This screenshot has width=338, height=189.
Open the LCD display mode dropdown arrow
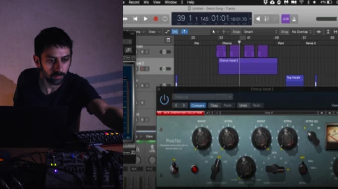coord(251,19)
